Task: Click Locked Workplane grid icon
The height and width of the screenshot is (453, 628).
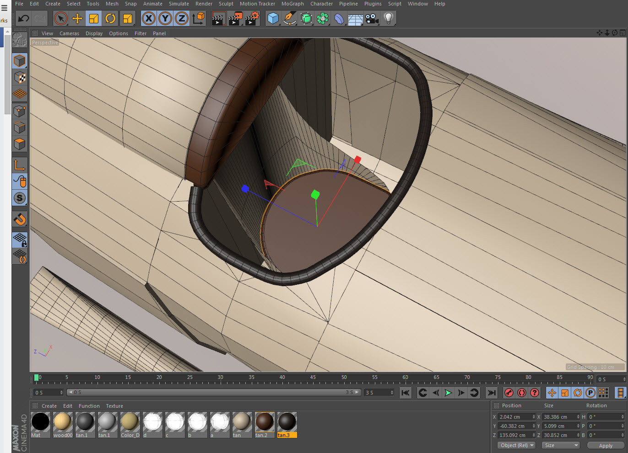Action: [20, 240]
